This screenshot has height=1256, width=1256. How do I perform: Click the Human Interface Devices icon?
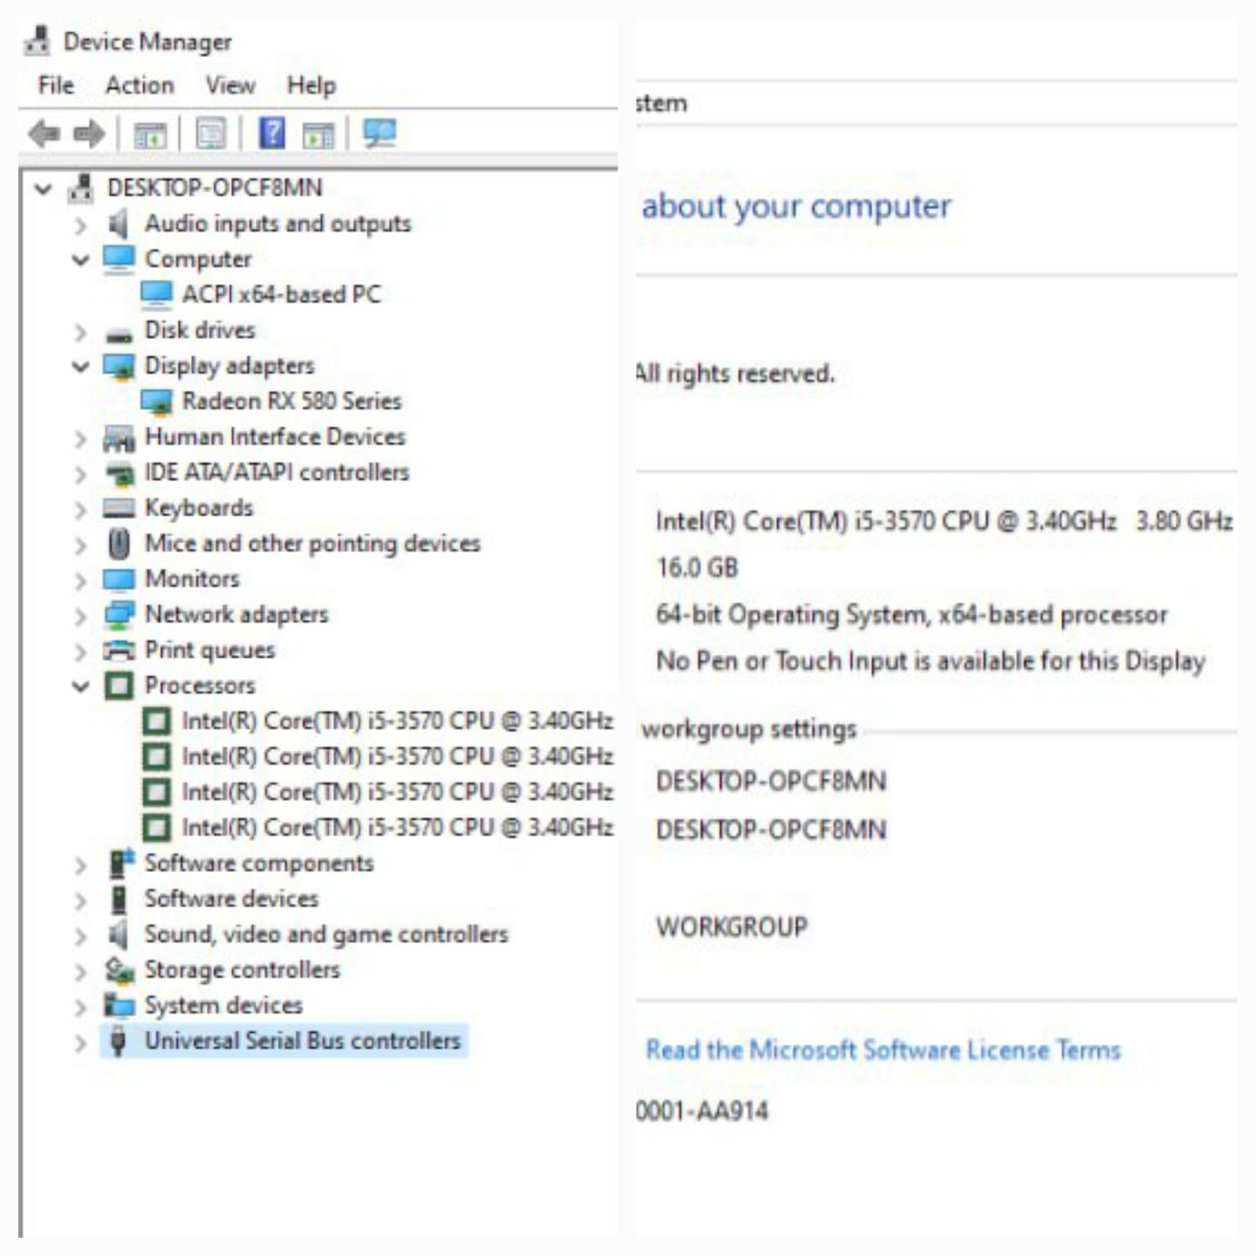[119, 438]
